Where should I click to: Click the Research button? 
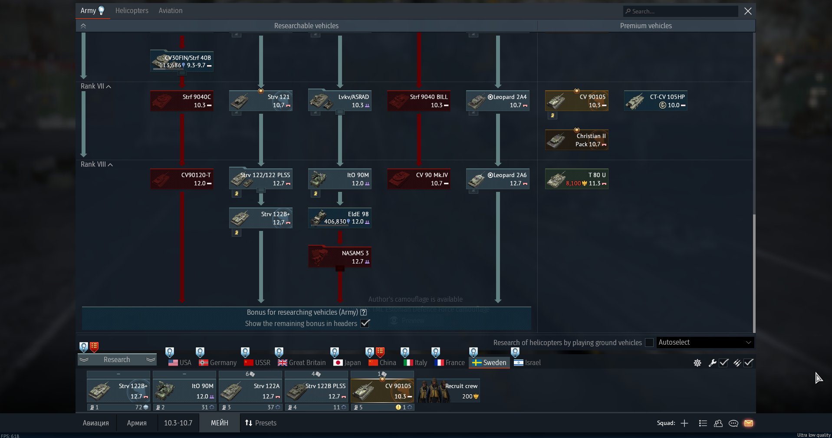pyautogui.click(x=117, y=360)
